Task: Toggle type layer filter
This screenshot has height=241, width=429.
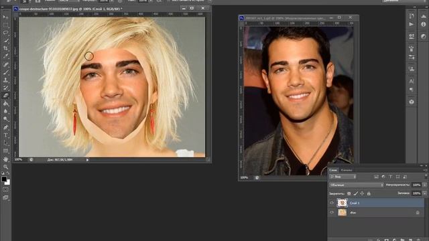Action: [390, 177]
